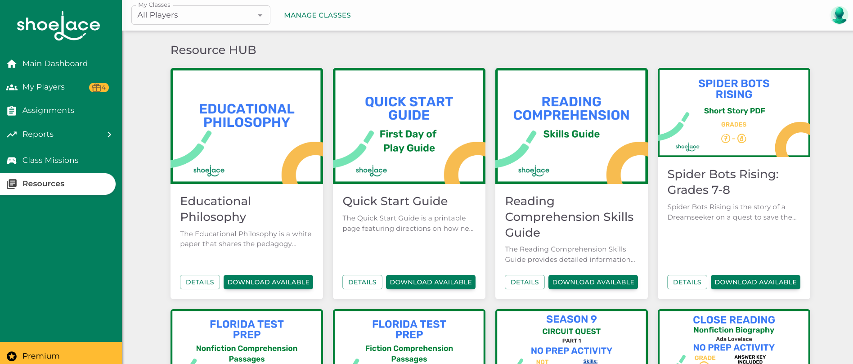Click the Quick Start Guide card title
853x364 pixels.
[x=395, y=201]
